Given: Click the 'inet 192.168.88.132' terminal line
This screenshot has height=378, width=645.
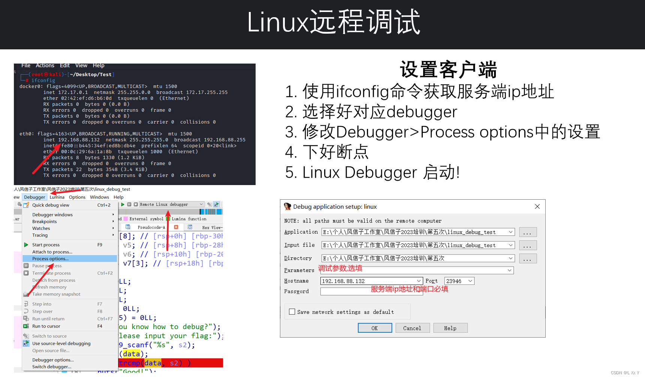Looking at the screenshot, I should pos(144,140).
